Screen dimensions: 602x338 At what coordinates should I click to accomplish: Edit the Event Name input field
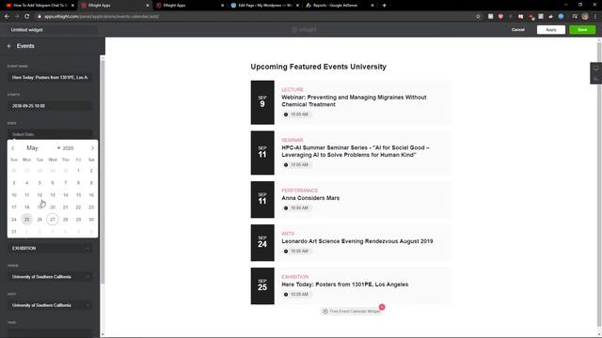pos(50,77)
